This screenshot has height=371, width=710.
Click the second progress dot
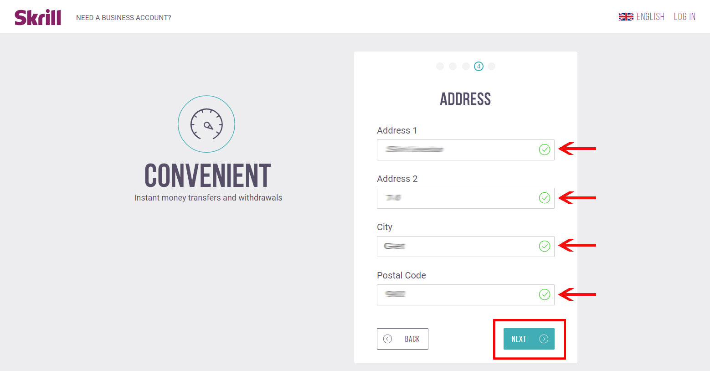[453, 66]
